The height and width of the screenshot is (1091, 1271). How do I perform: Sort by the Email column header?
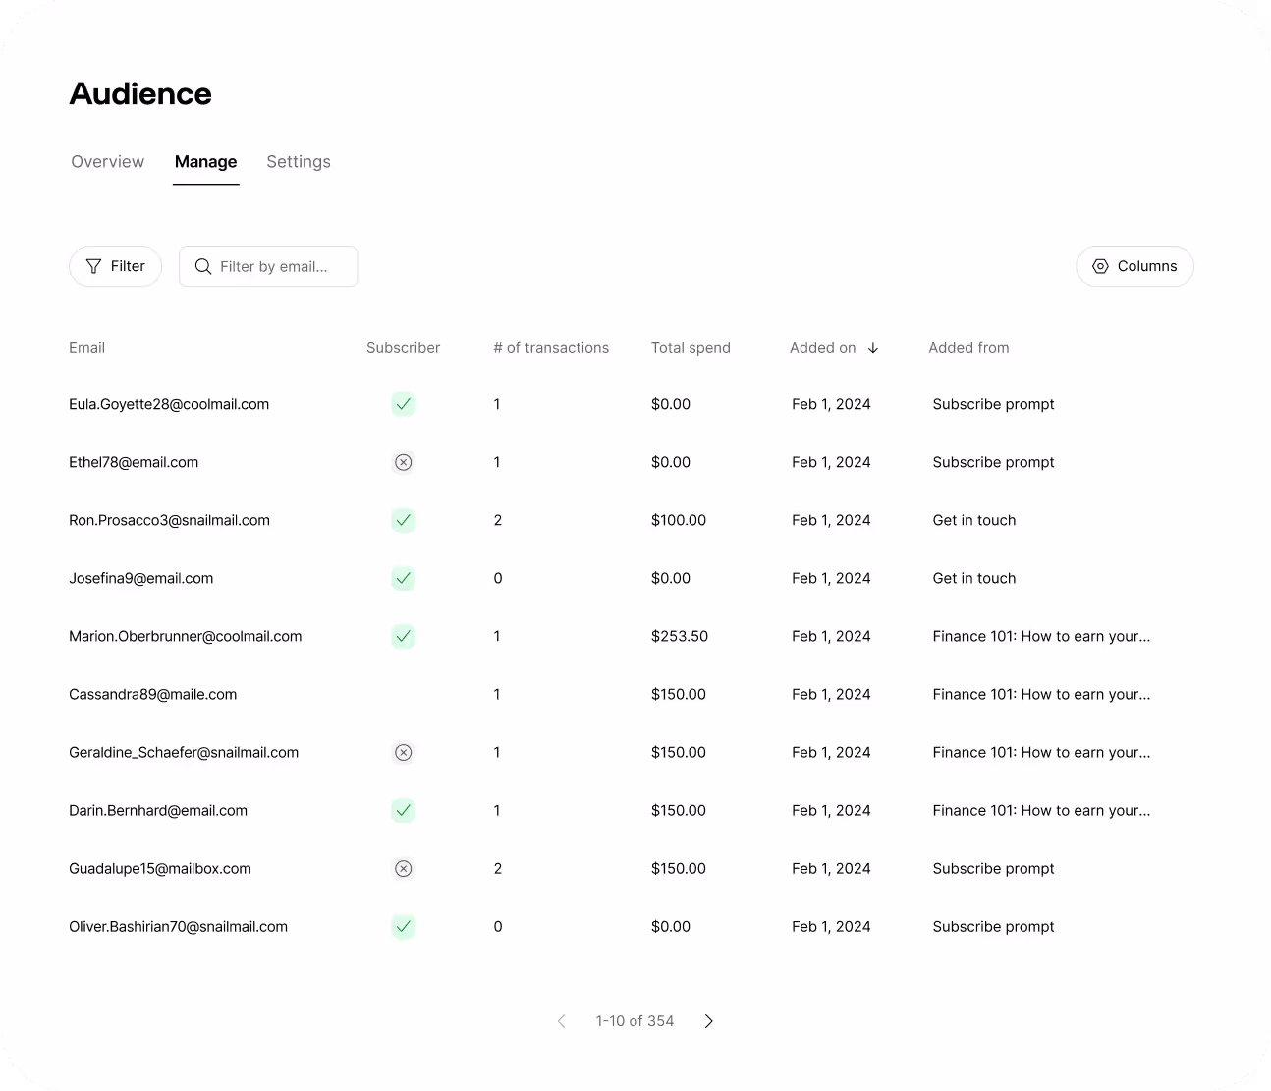(86, 348)
